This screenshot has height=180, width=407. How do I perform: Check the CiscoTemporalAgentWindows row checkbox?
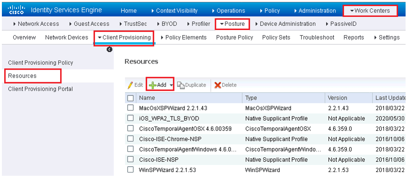point(130,149)
